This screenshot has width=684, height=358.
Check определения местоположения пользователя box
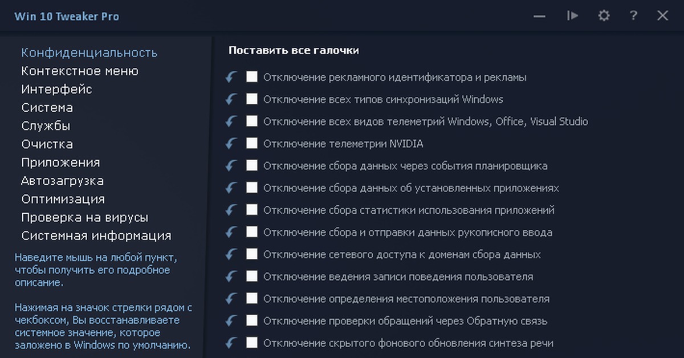[252, 299]
